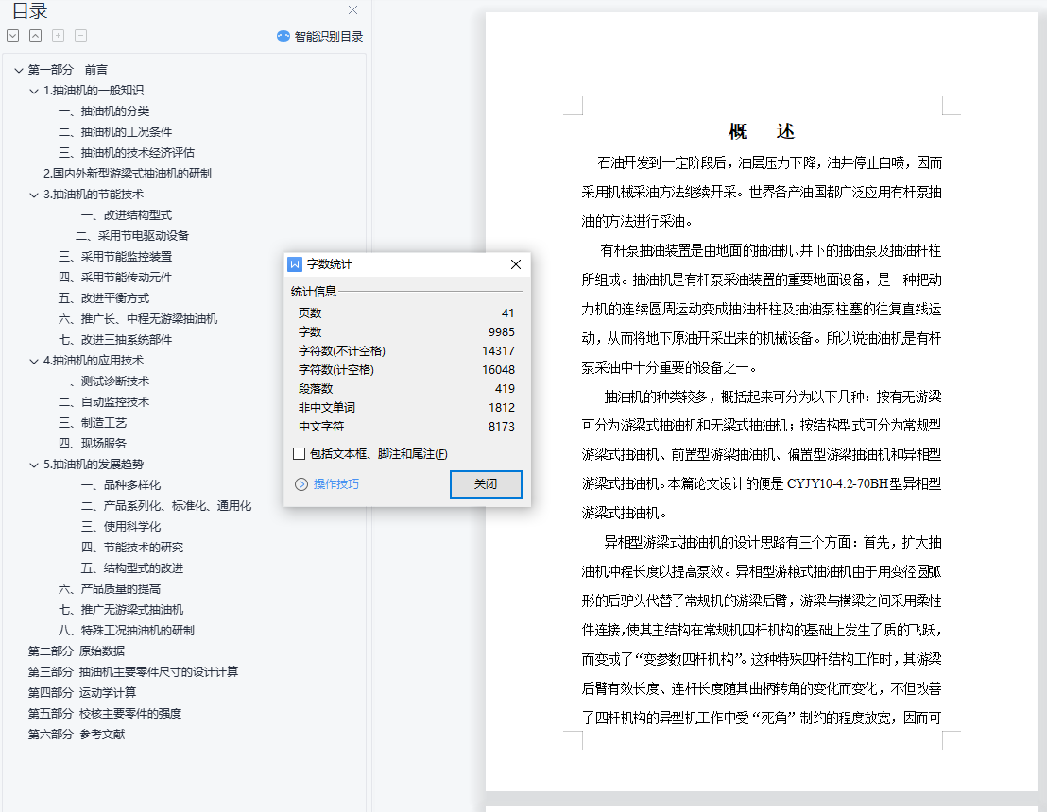Click the collapse-all outline levels icon
The width and height of the screenshot is (1047, 812).
tap(35, 35)
